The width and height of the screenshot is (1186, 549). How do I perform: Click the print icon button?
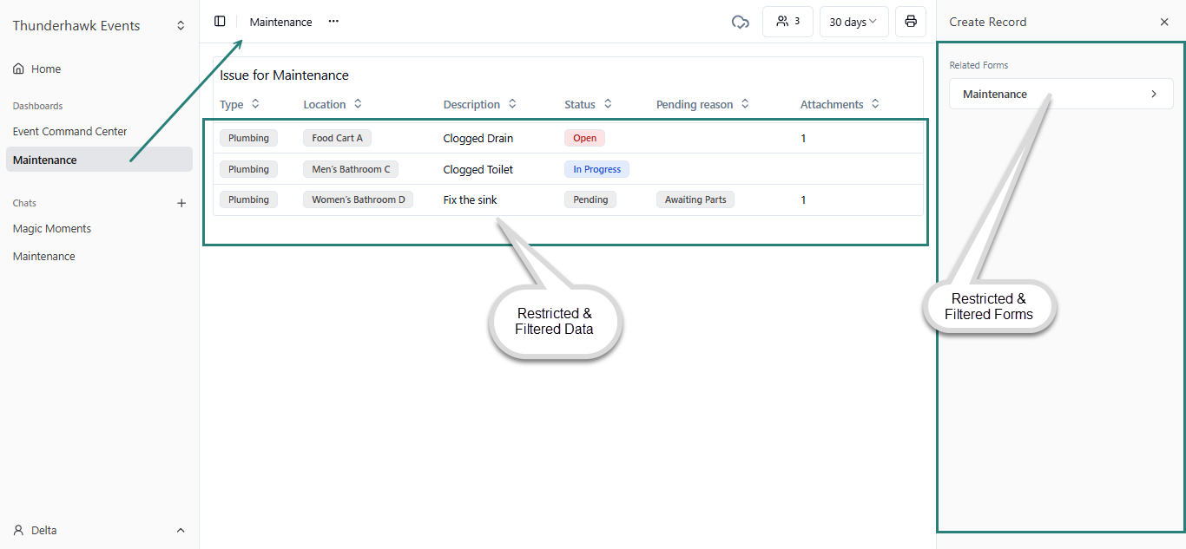pos(910,22)
